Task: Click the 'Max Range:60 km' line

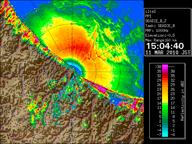Action: click(x=161, y=40)
